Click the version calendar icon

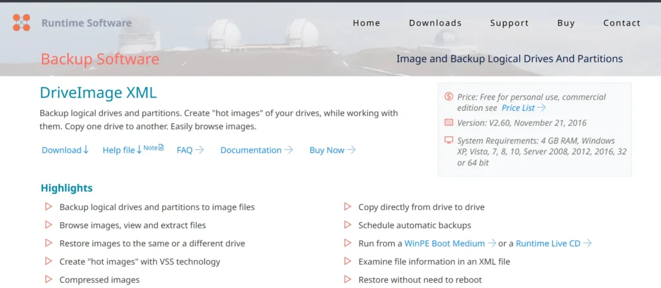point(449,123)
